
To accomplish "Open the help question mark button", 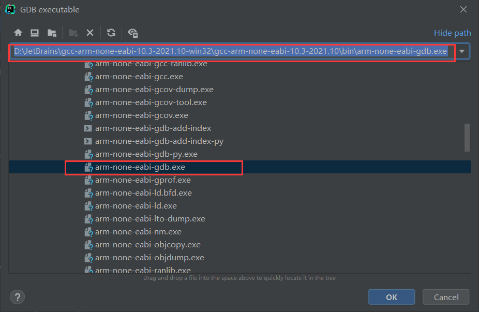I will pyautogui.click(x=18, y=297).
